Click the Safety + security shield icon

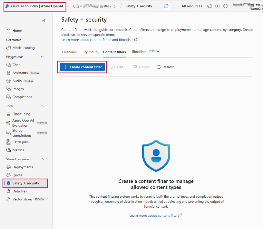coord(8,183)
